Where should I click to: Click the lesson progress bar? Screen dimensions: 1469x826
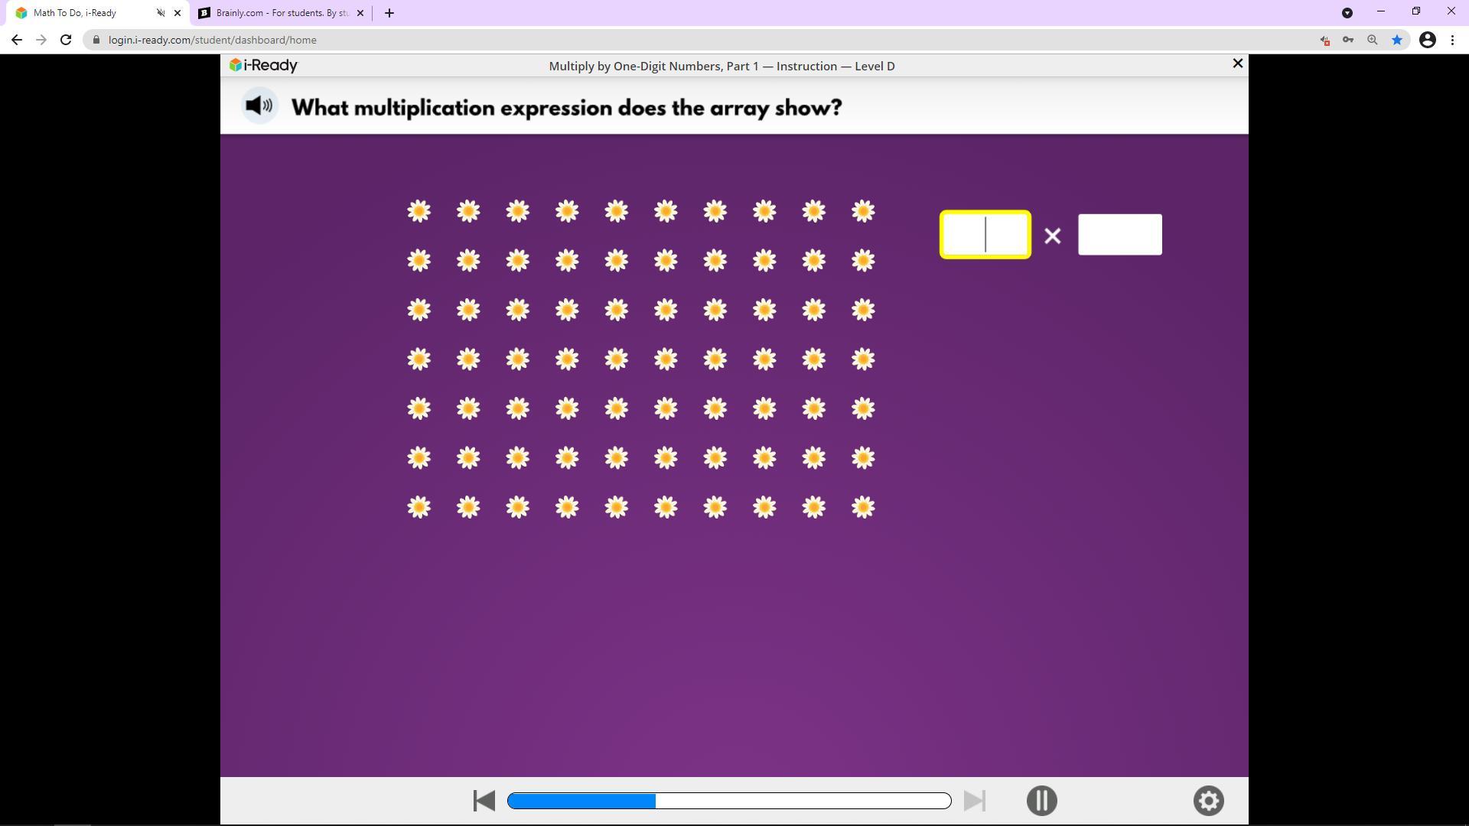click(728, 801)
